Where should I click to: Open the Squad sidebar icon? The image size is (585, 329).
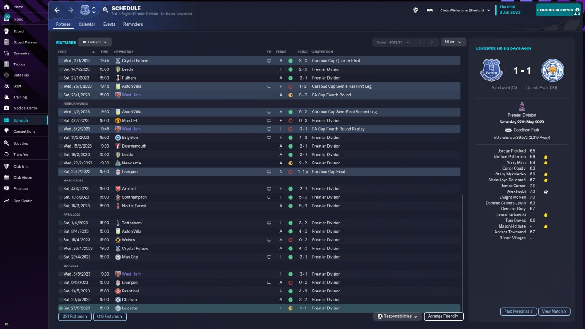click(x=6, y=32)
